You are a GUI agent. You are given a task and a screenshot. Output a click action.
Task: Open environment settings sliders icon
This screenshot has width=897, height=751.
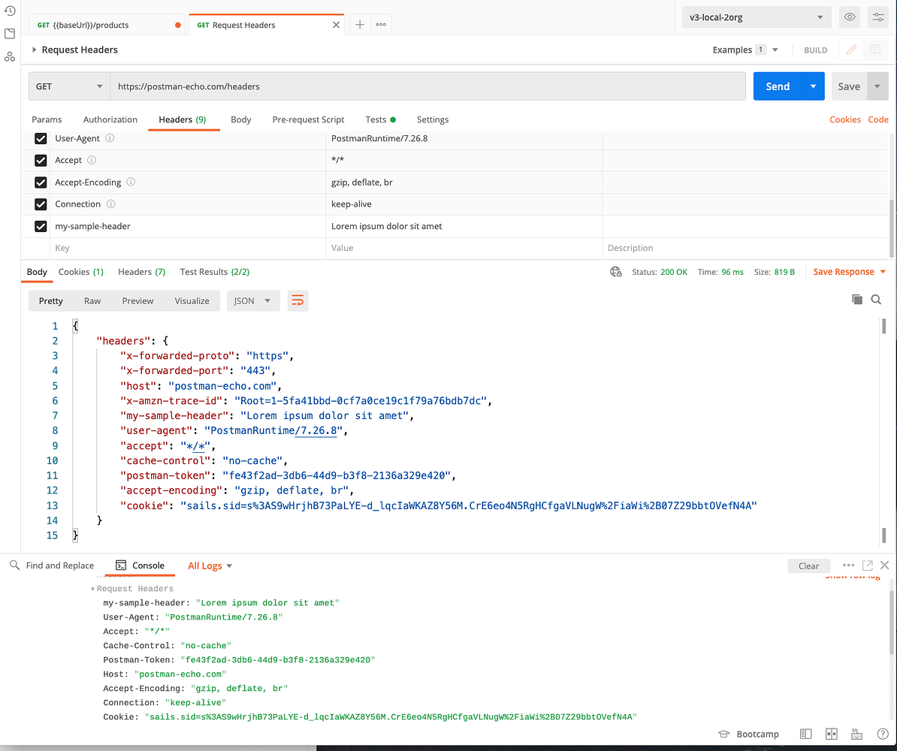click(x=877, y=17)
